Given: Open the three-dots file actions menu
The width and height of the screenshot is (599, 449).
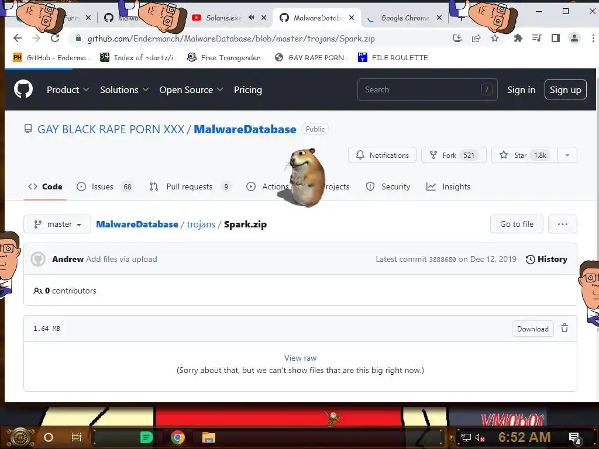Looking at the screenshot, I should coord(562,224).
